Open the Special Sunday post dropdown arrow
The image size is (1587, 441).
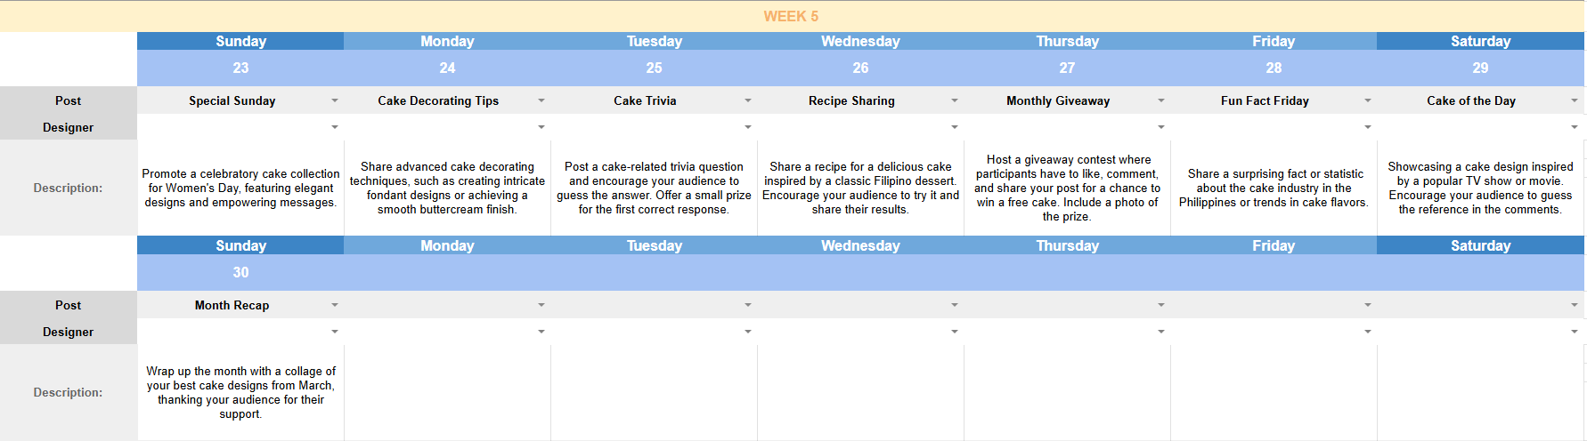click(x=335, y=100)
